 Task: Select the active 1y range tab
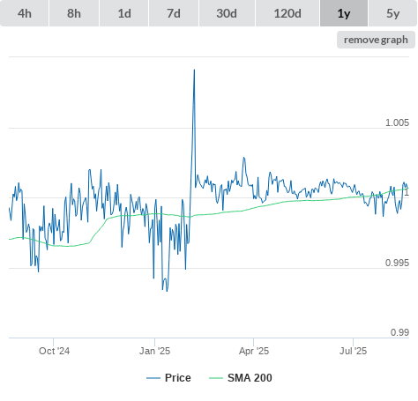click(x=344, y=13)
